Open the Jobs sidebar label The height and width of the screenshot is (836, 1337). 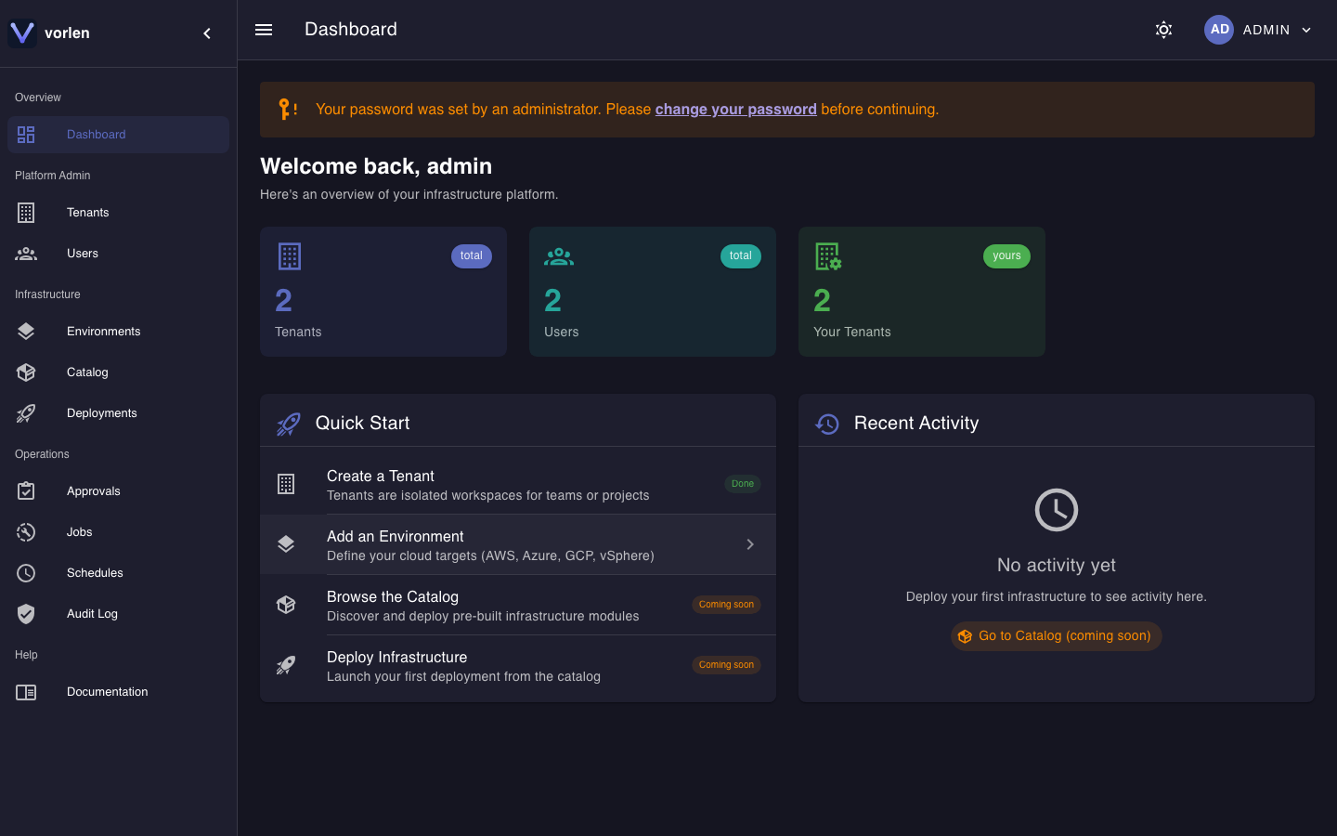coord(80,532)
